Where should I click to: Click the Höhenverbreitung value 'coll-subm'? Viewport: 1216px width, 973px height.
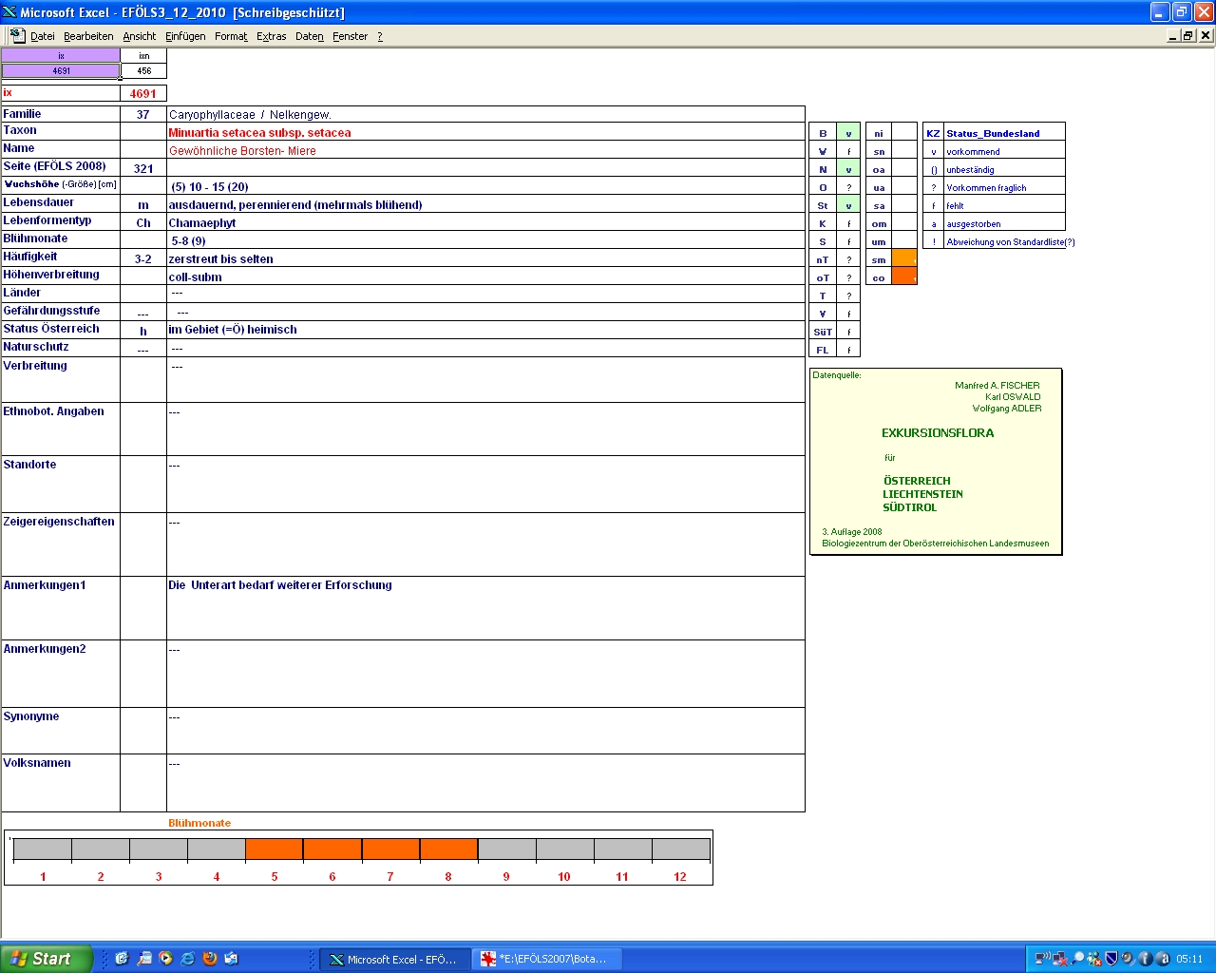click(195, 277)
